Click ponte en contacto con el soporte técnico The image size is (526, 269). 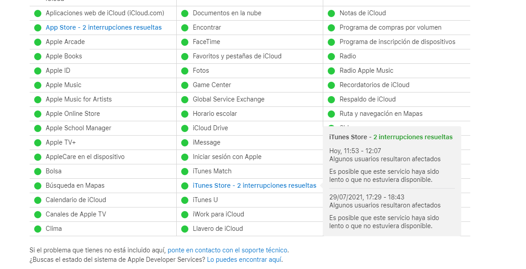227,250
